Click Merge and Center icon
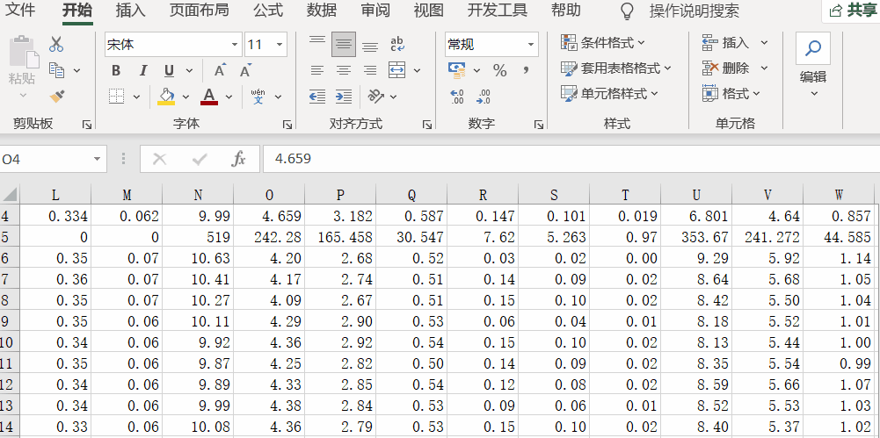The height and width of the screenshot is (438, 880). pyautogui.click(x=396, y=70)
